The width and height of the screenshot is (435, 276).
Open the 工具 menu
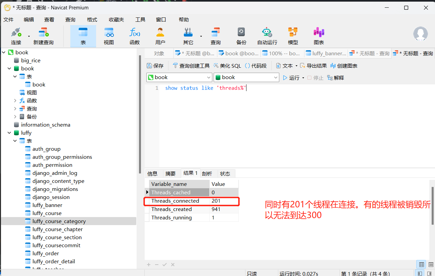140,20
